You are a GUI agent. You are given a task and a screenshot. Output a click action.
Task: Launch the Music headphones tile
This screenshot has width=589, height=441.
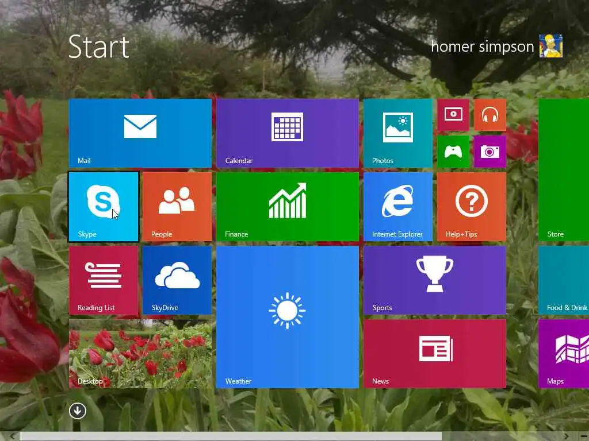coord(490,115)
